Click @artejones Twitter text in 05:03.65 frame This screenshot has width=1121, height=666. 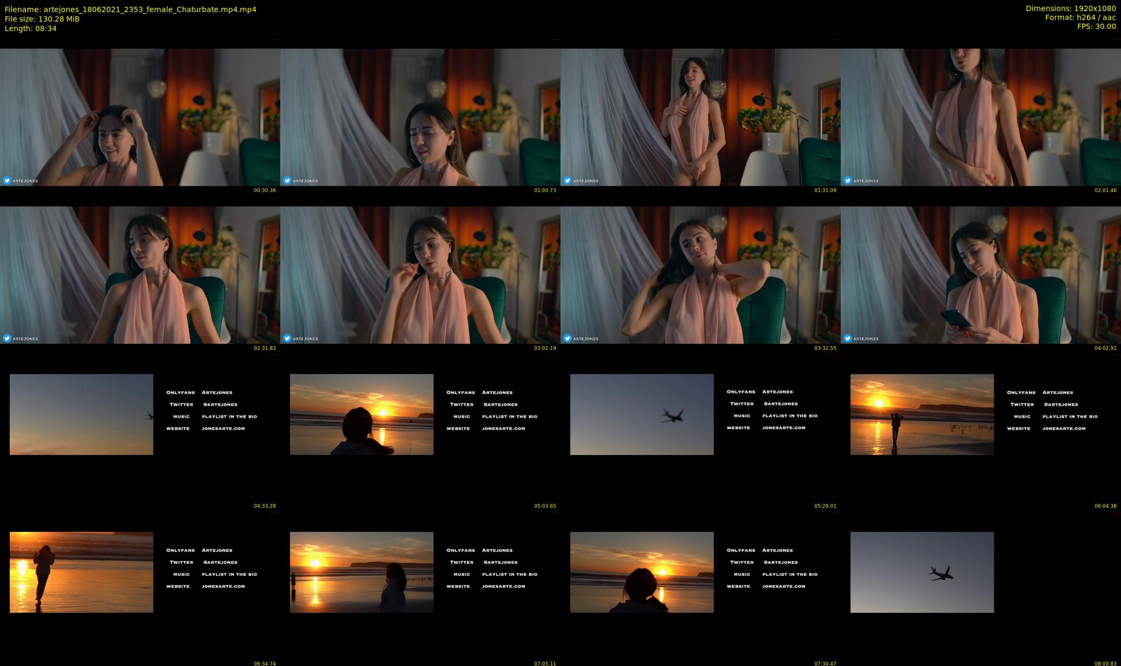500,405
